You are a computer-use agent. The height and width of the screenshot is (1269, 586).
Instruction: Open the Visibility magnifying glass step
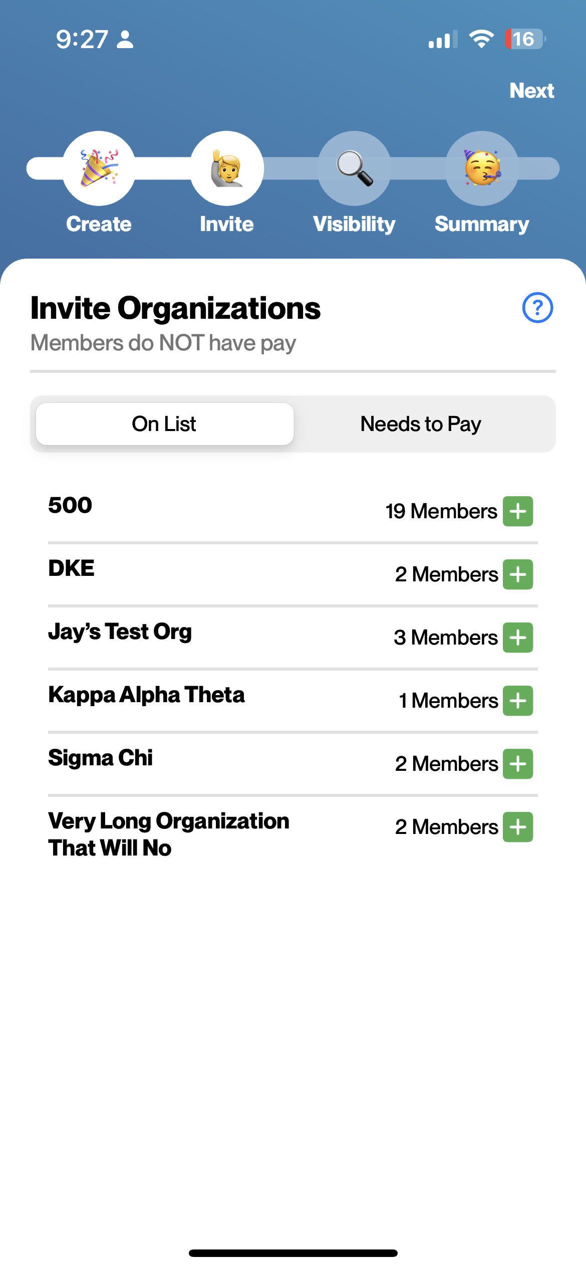(x=354, y=168)
